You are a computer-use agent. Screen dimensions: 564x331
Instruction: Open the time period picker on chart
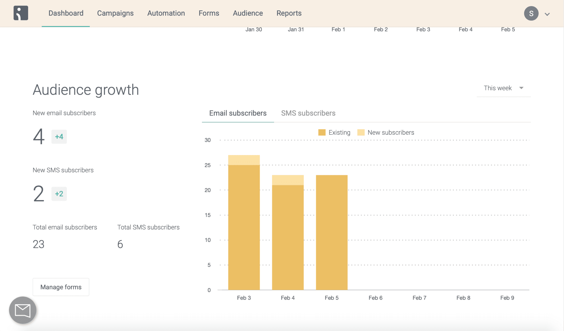(x=503, y=88)
